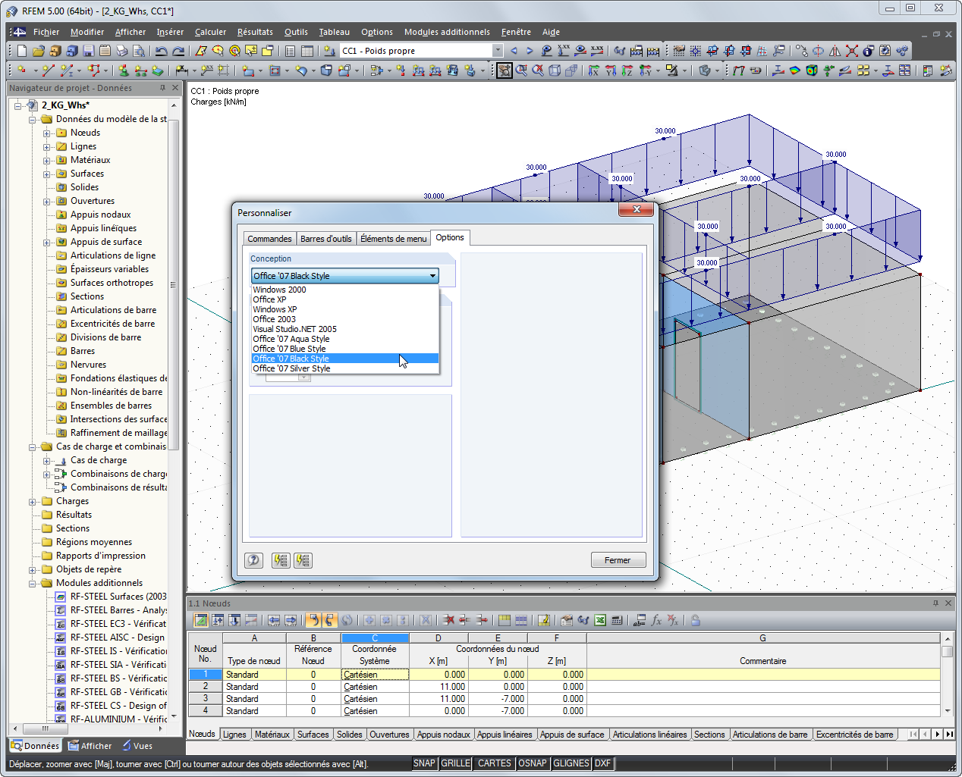This screenshot has width=962, height=777.
Task: Toggle OSNAP in the status bar
Action: pyautogui.click(x=532, y=763)
